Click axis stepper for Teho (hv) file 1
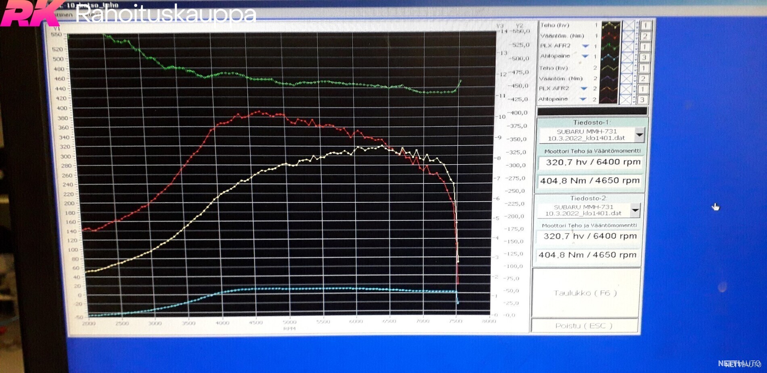 pyautogui.click(x=637, y=25)
